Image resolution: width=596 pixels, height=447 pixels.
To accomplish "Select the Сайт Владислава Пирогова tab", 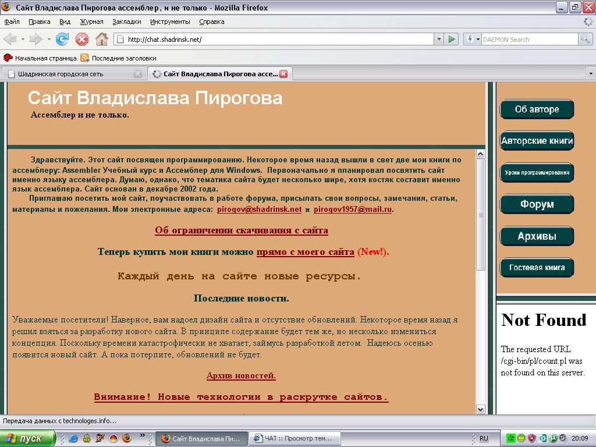I will coord(219,74).
